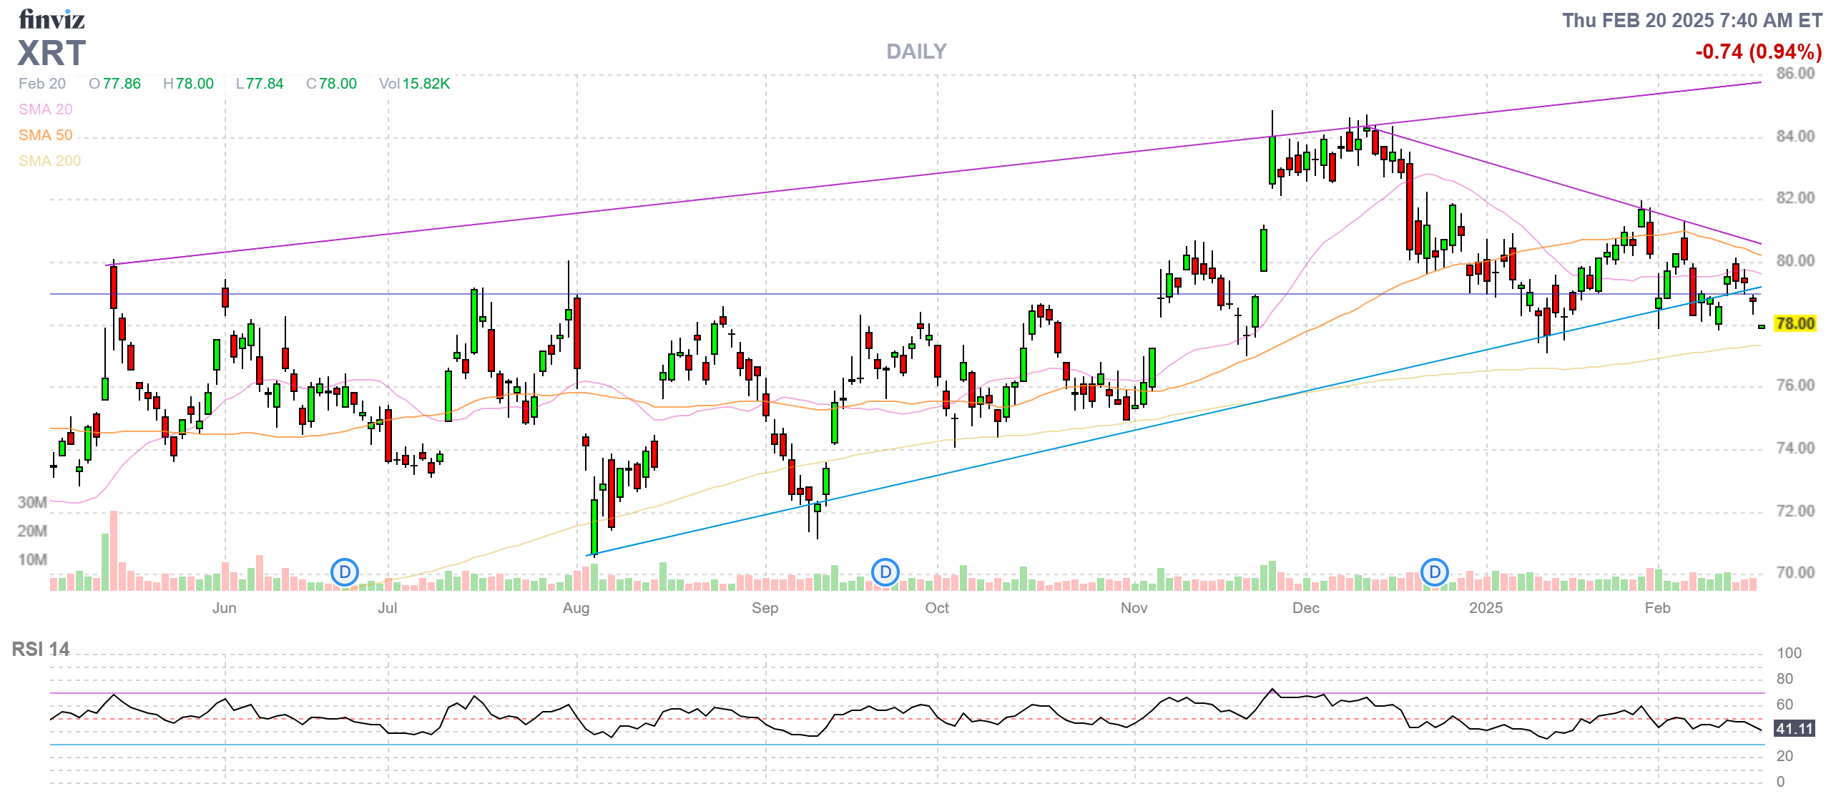Click the Vol 15.82K readout
The image size is (1841, 804).
(414, 84)
